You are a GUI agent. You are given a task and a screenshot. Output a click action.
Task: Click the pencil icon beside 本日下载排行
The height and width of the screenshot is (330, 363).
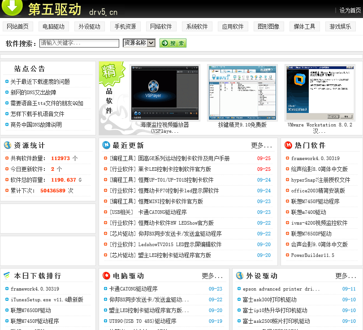pyautogui.click(x=7, y=275)
